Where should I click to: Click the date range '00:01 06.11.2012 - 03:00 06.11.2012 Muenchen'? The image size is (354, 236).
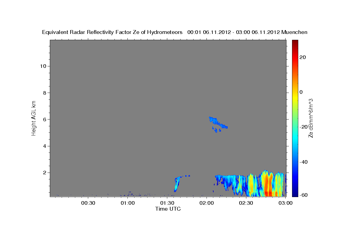[x=247, y=32]
